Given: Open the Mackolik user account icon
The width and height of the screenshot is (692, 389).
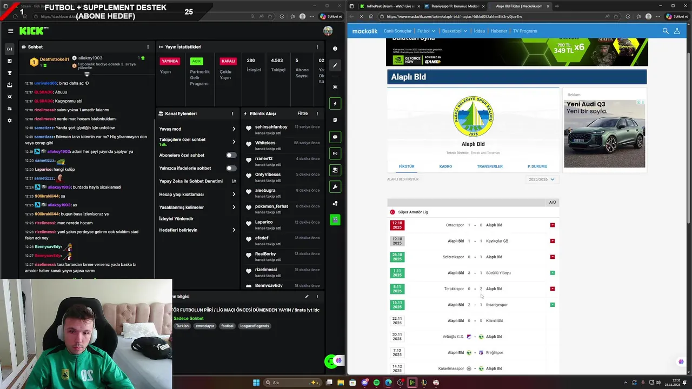Looking at the screenshot, I should 676,31.
